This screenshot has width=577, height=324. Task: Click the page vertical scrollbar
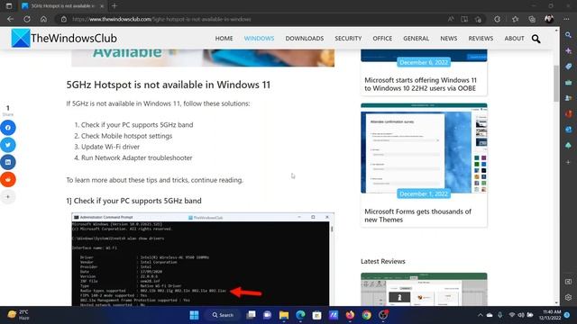556,84
